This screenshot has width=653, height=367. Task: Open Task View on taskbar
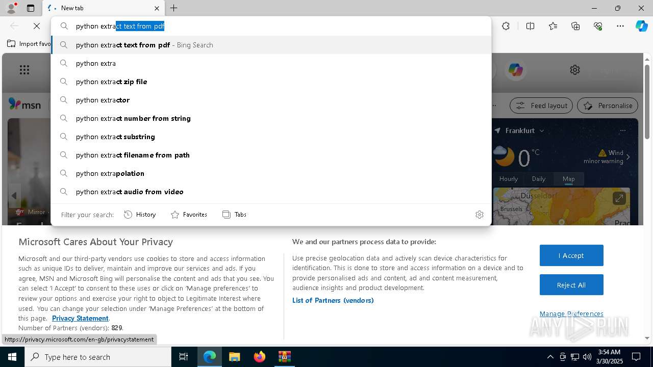point(184,357)
